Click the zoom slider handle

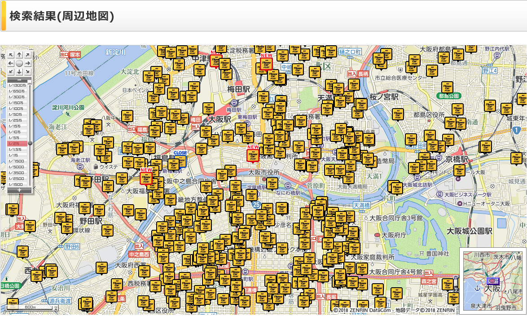pos(30,143)
